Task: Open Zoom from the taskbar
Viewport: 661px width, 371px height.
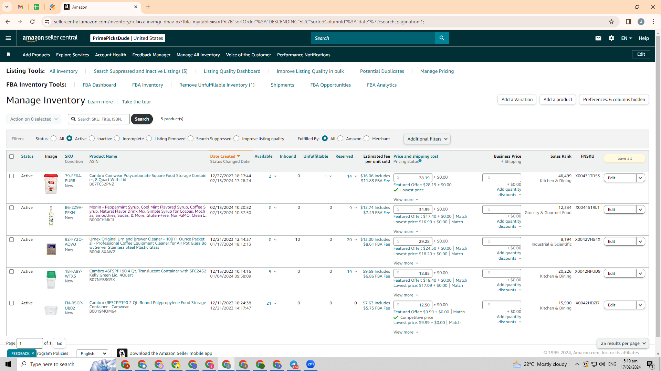Action: 311,364
